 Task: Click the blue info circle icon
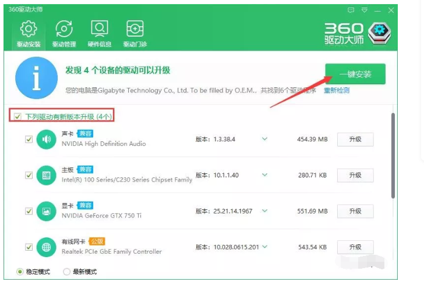pyautogui.click(x=36, y=78)
